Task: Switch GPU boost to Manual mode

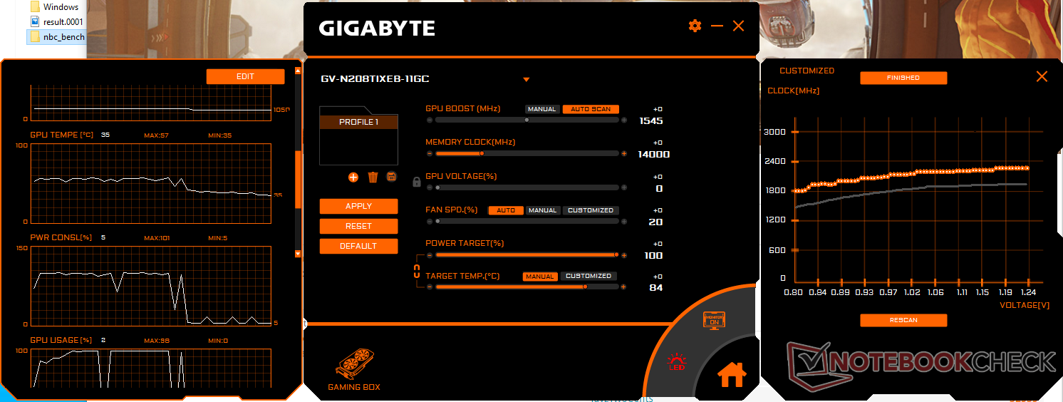Action: click(x=542, y=109)
